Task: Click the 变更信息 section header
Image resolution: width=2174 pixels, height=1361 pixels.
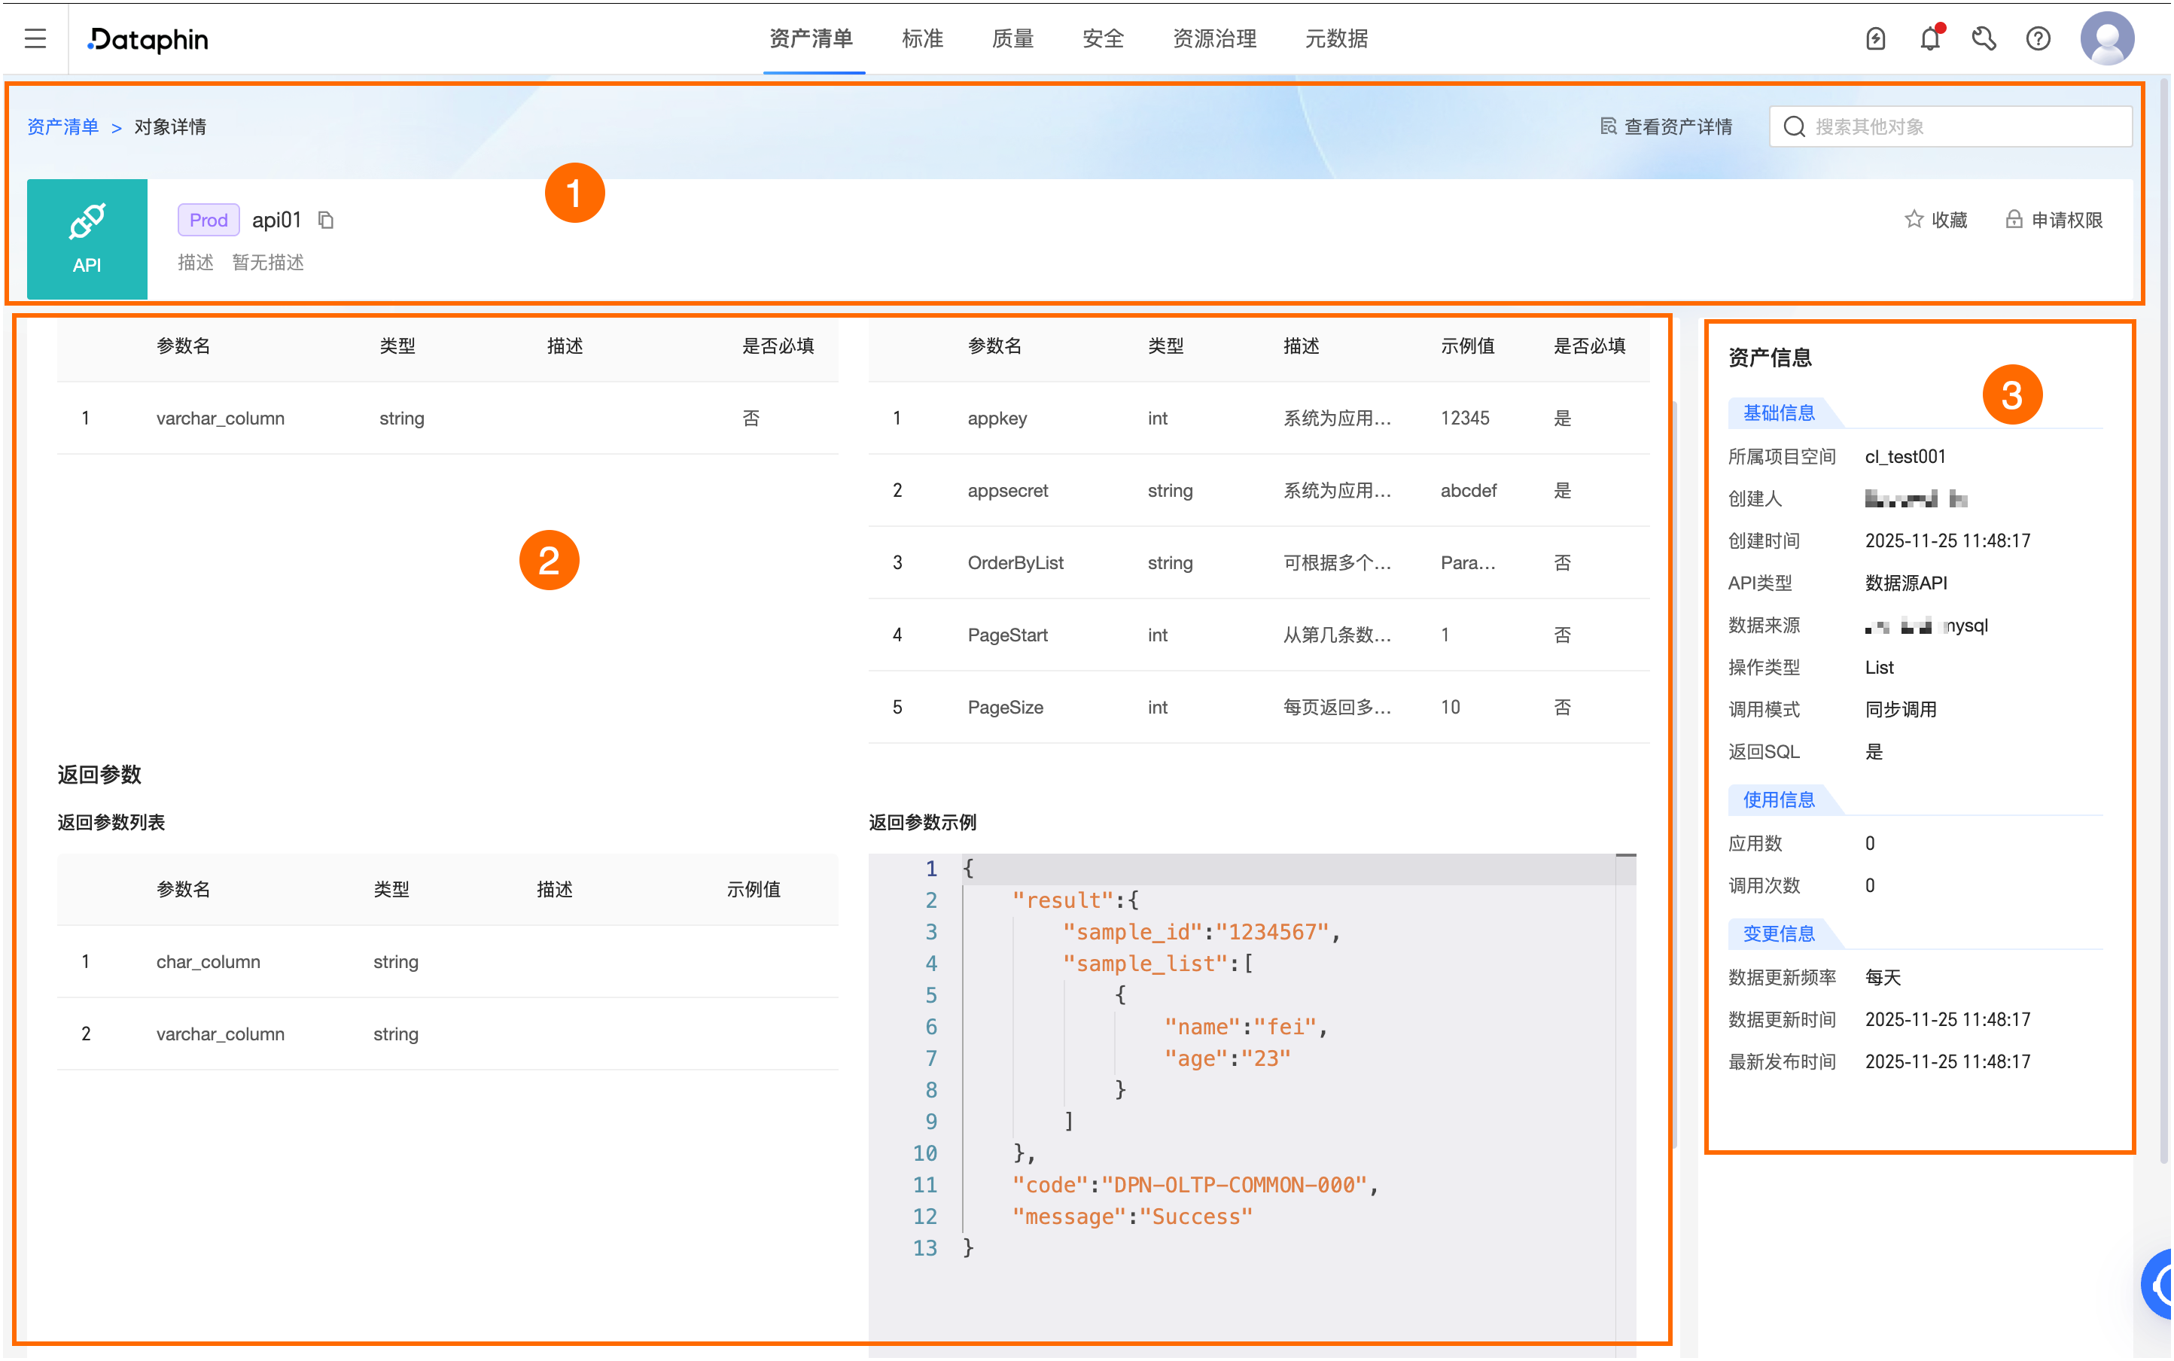Action: coord(1778,933)
